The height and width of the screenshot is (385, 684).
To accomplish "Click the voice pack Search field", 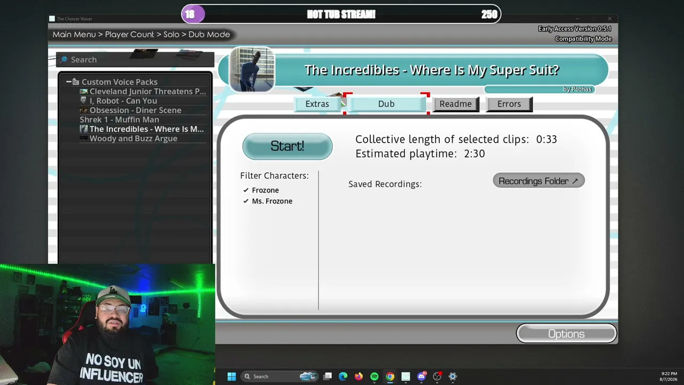I will pyautogui.click(x=135, y=59).
